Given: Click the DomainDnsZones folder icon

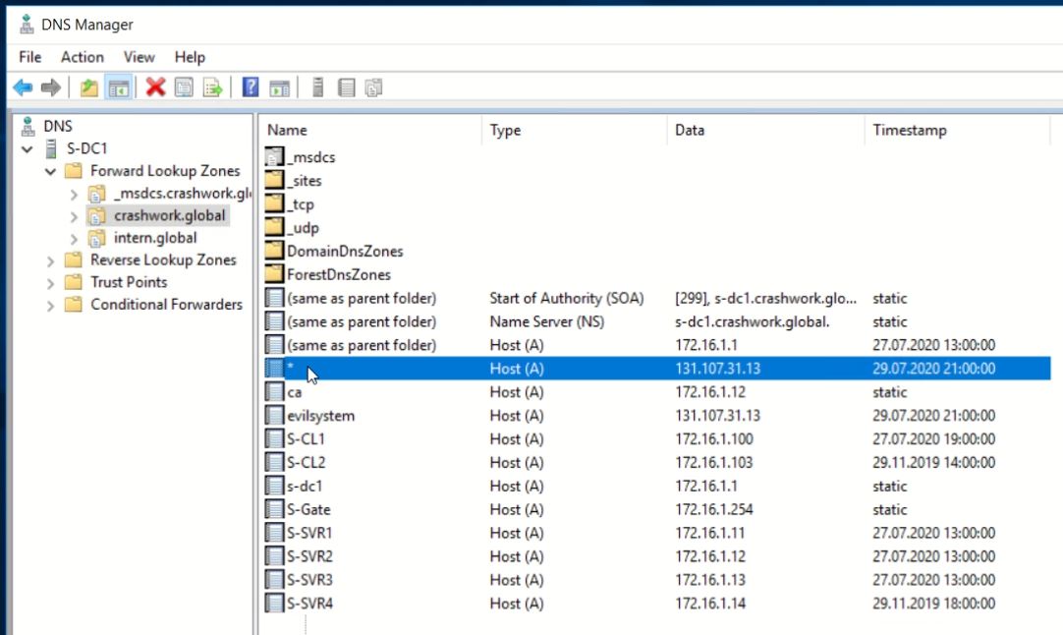Looking at the screenshot, I should coord(274,251).
